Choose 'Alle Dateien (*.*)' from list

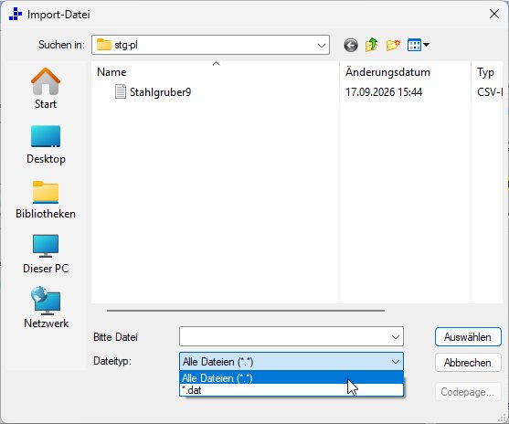point(292,378)
